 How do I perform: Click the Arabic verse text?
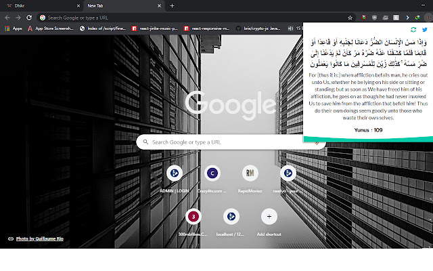369,53
